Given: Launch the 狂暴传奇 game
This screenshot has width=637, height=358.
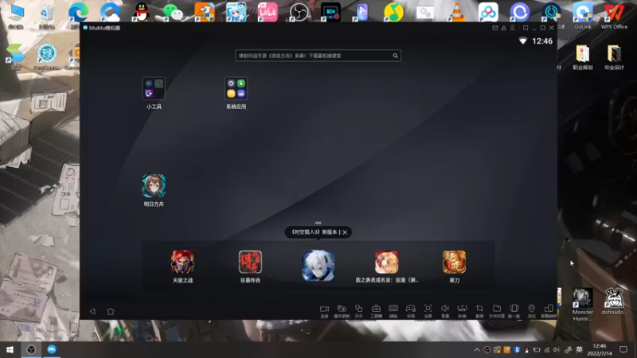Looking at the screenshot, I should click(250, 262).
